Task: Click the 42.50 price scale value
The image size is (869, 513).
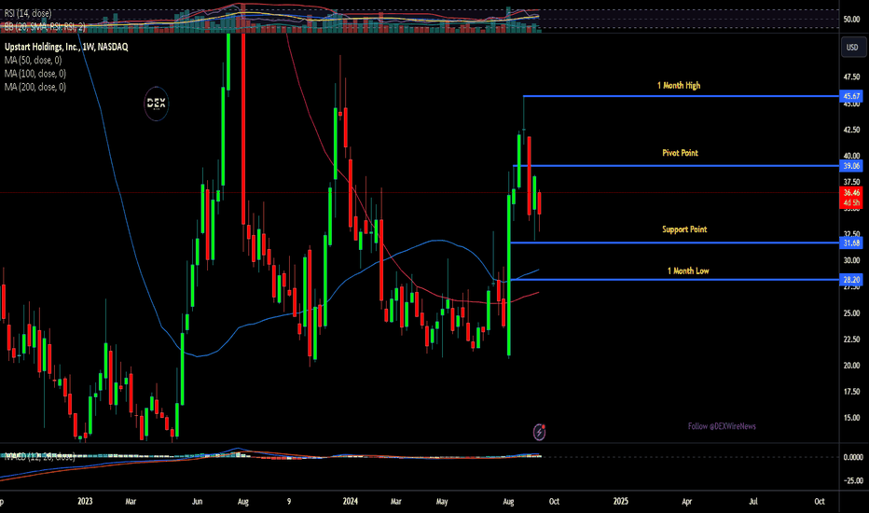Action: point(851,130)
